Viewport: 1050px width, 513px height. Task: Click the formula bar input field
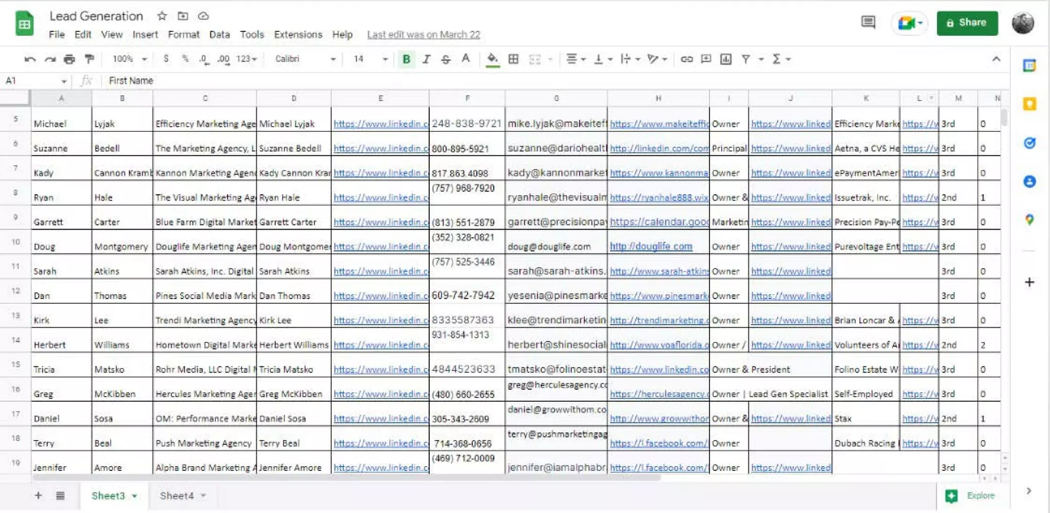[513, 81]
